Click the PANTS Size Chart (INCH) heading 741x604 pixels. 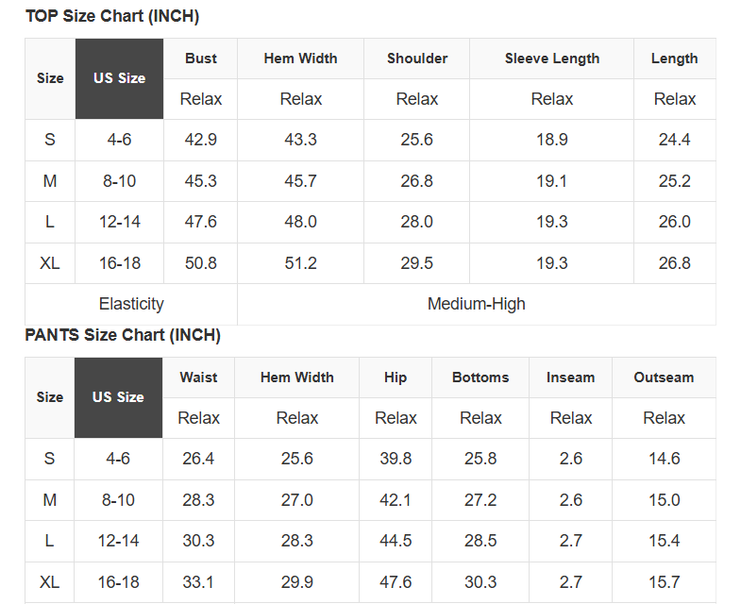(x=123, y=335)
